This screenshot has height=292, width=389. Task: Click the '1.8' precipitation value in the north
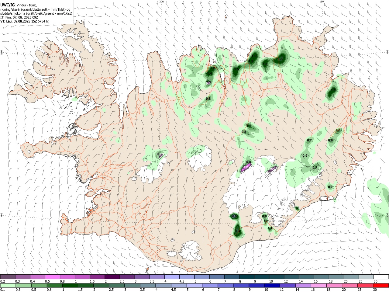pyautogui.click(x=281, y=59)
